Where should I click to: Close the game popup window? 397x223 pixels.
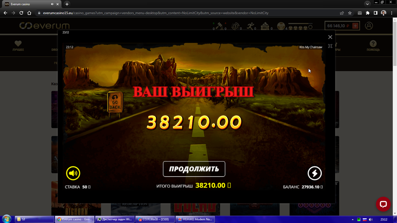(x=330, y=37)
